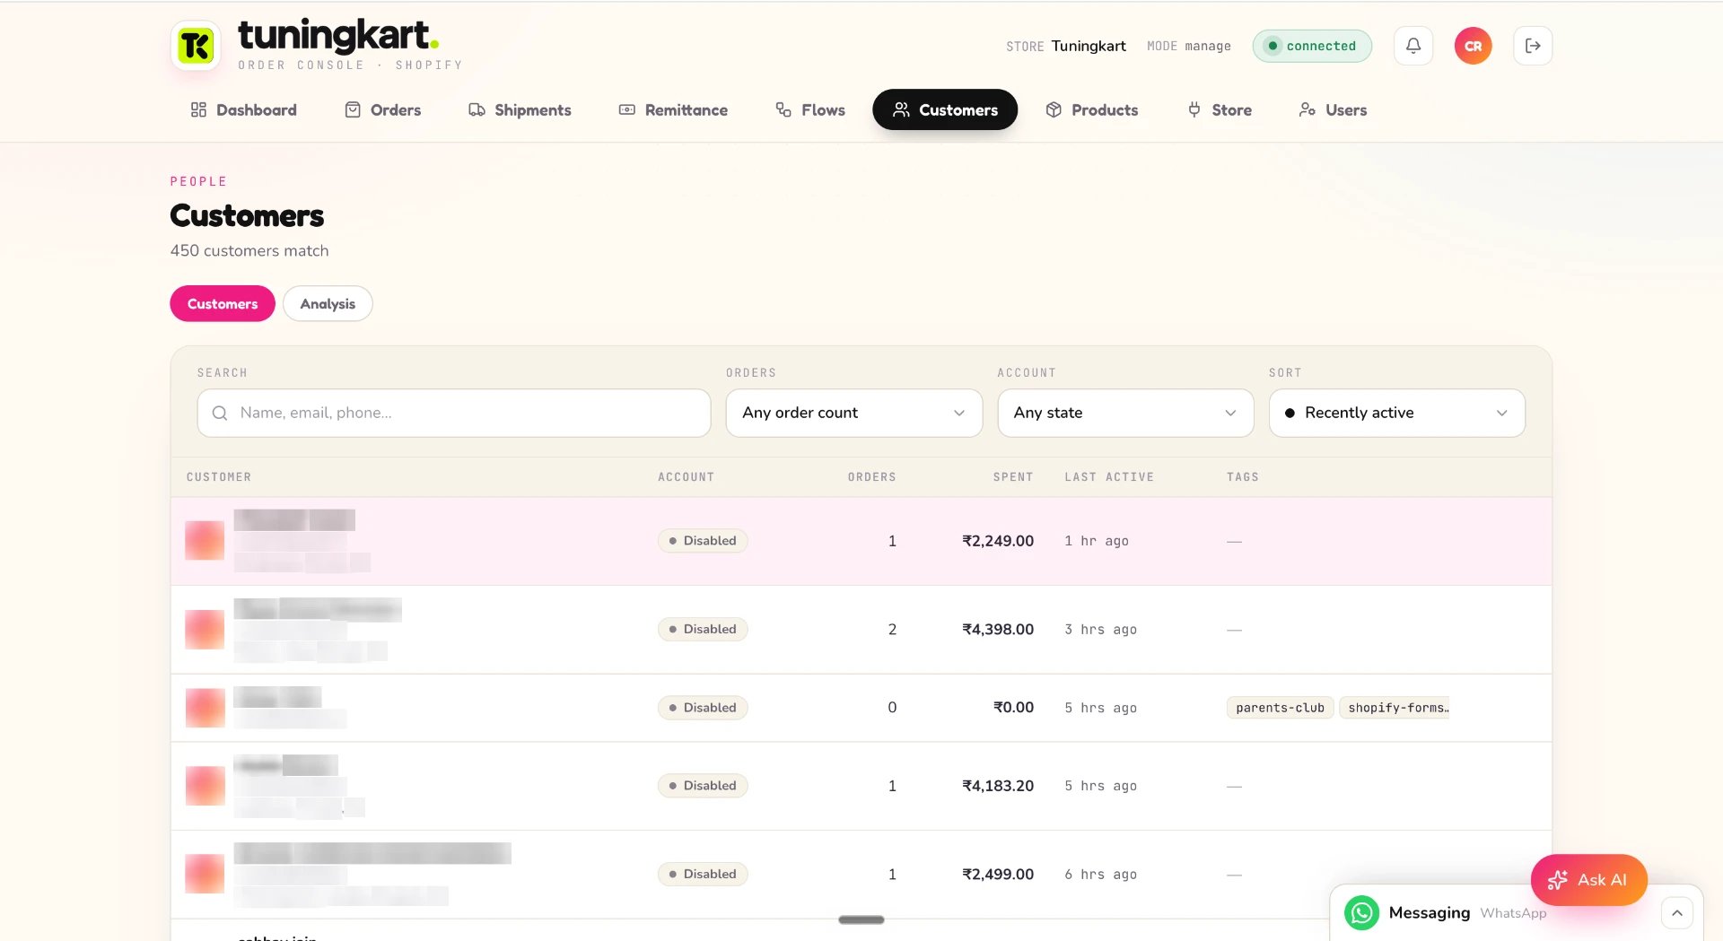The width and height of the screenshot is (1723, 941).
Task: Go to the Dashboard section
Action: point(243,109)
